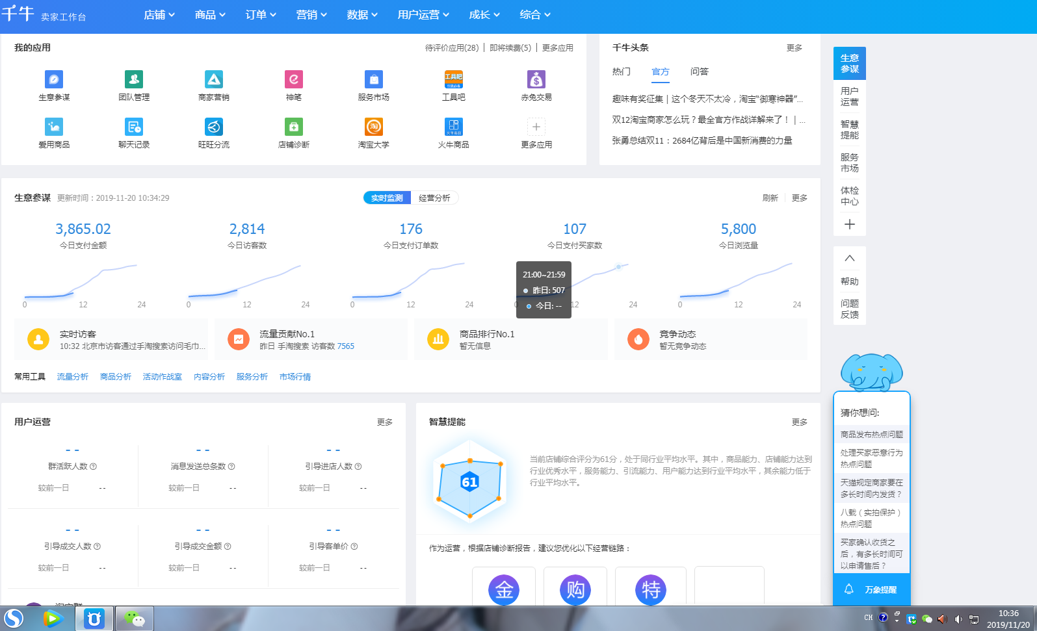
Task: Expand the 用户运营 top menu
Action: 423,15
